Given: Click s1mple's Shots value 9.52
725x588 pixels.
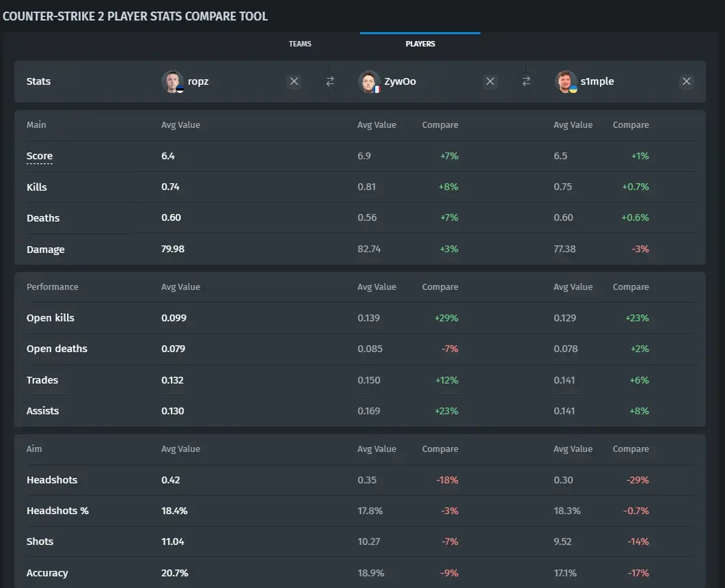Looking at the screenshot, I should pos(562,542).
